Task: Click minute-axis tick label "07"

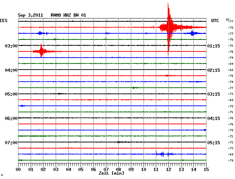Action: pyautogui.click(x=106, y=170)
